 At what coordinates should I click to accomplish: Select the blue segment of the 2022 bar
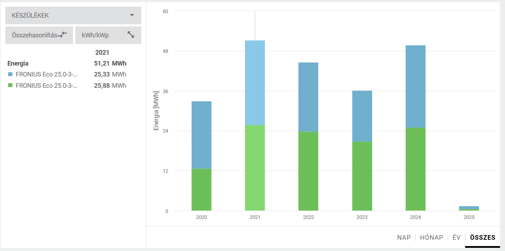308,97
